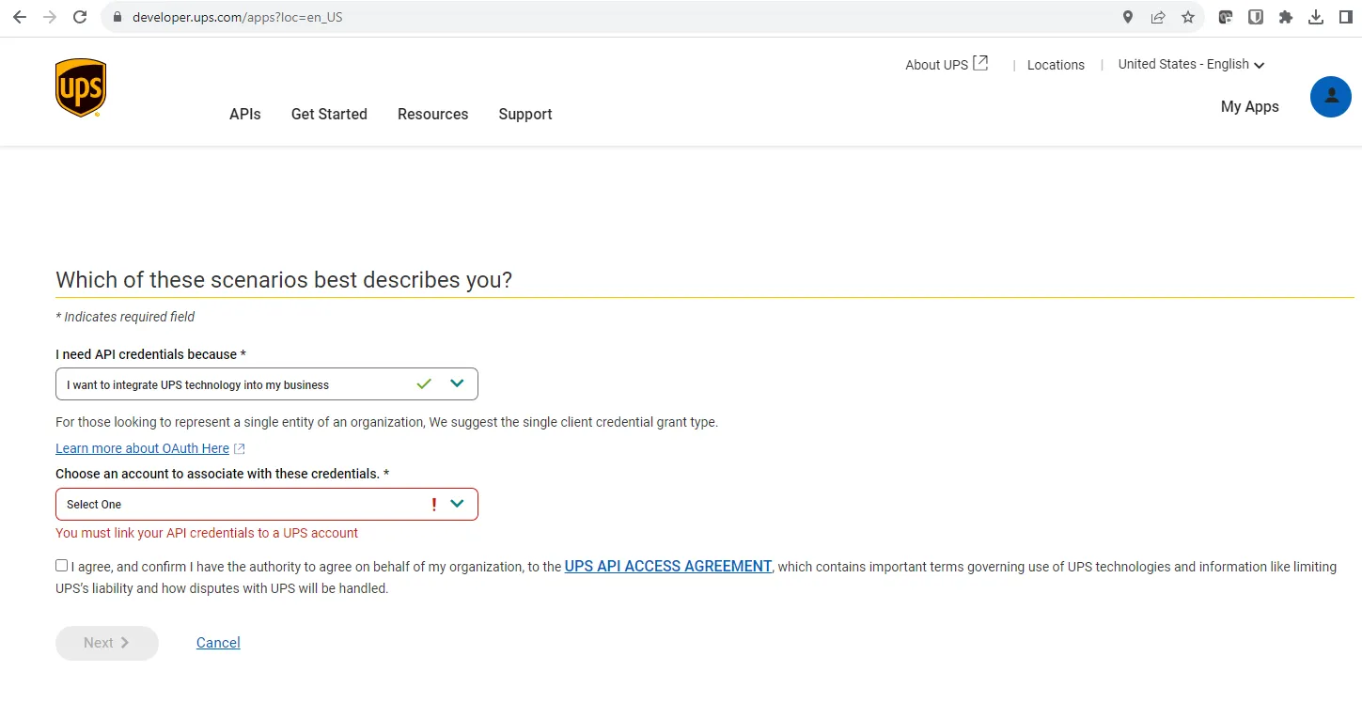Click the browser reload icon

coord(80,17)
